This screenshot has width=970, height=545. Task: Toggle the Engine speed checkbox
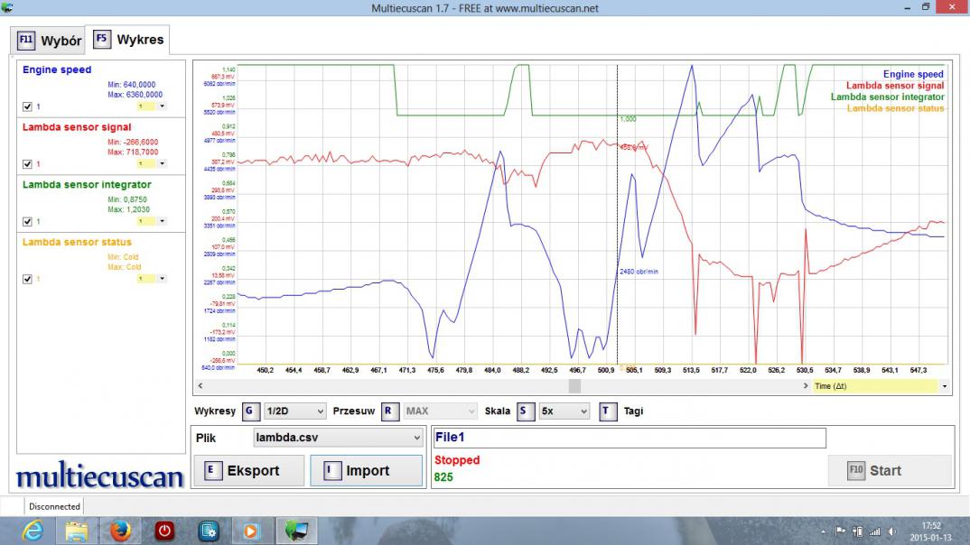[27, 106]
